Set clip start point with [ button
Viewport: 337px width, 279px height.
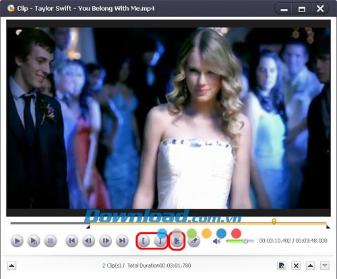(x=144, y=241)
